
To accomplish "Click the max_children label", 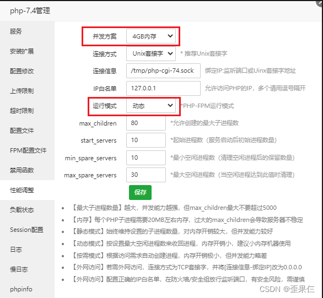I will tap(98, 123).
